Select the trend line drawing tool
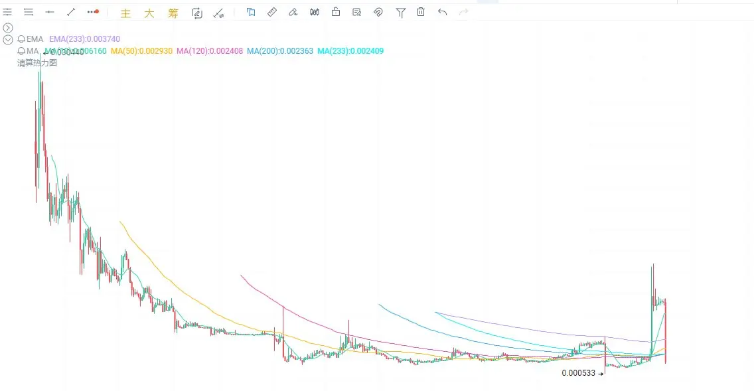 (71, 12)
